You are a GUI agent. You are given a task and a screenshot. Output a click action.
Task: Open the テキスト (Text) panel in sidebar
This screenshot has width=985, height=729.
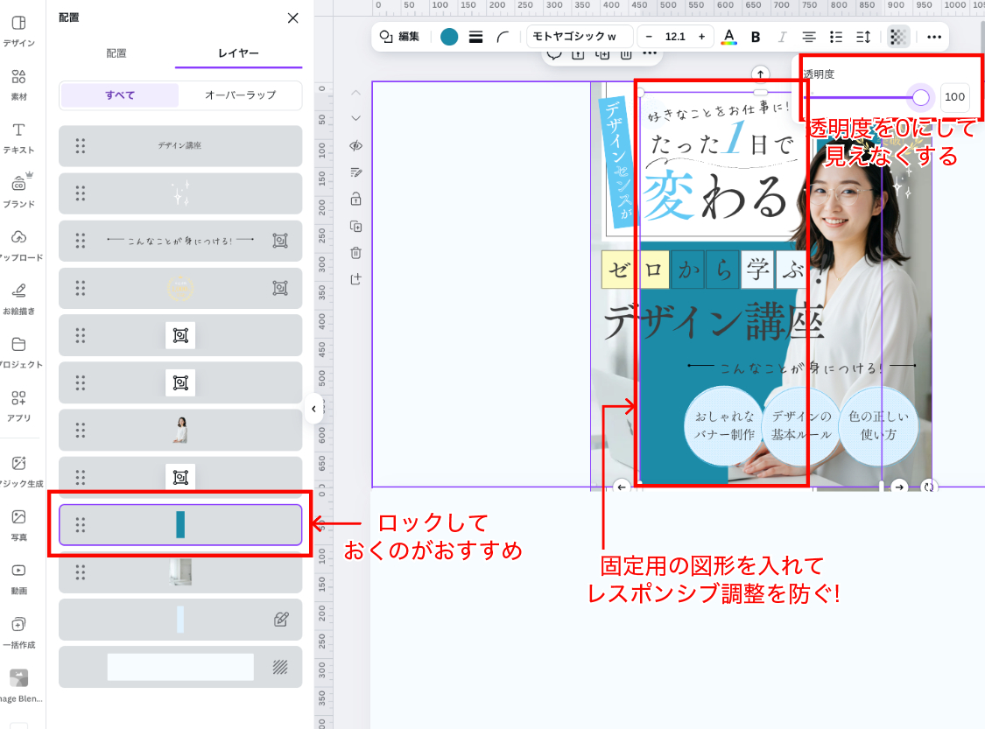click(x=22, y=133)
